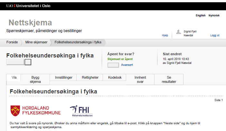Click the user profile avatar icon
Image resolution: width=226 pixels, height=131 pixels.
pos(179,31)
